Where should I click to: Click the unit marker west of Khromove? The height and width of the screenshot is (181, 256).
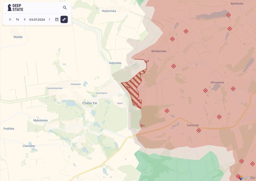(x=205, y=90)
